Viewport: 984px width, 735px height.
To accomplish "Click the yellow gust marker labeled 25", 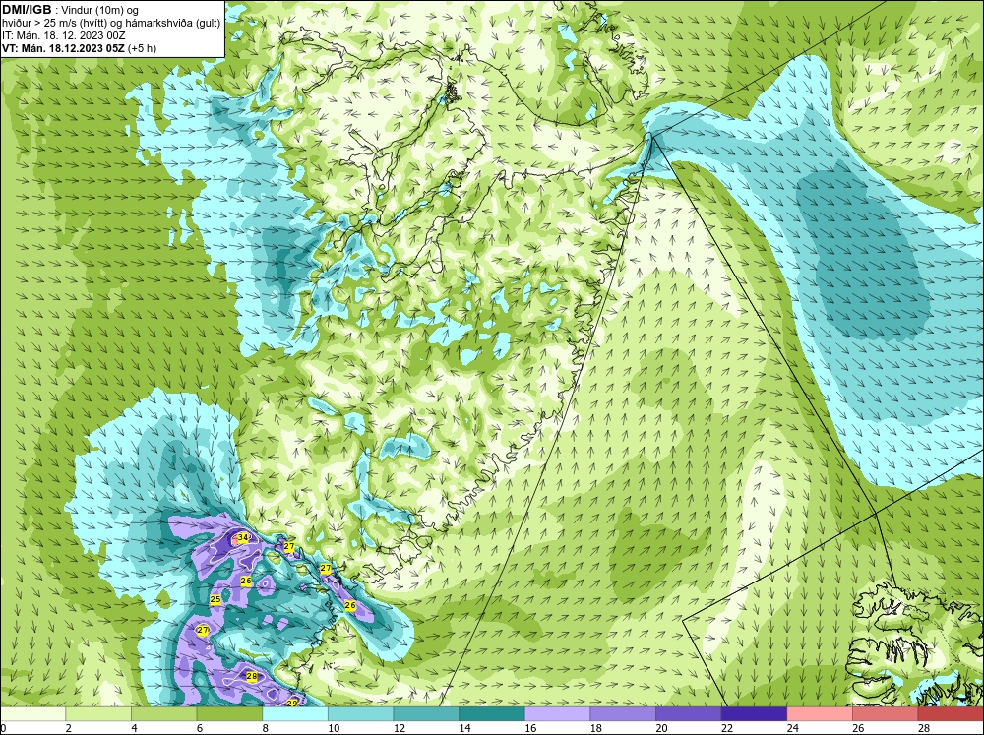I will (x=215, y=599).
